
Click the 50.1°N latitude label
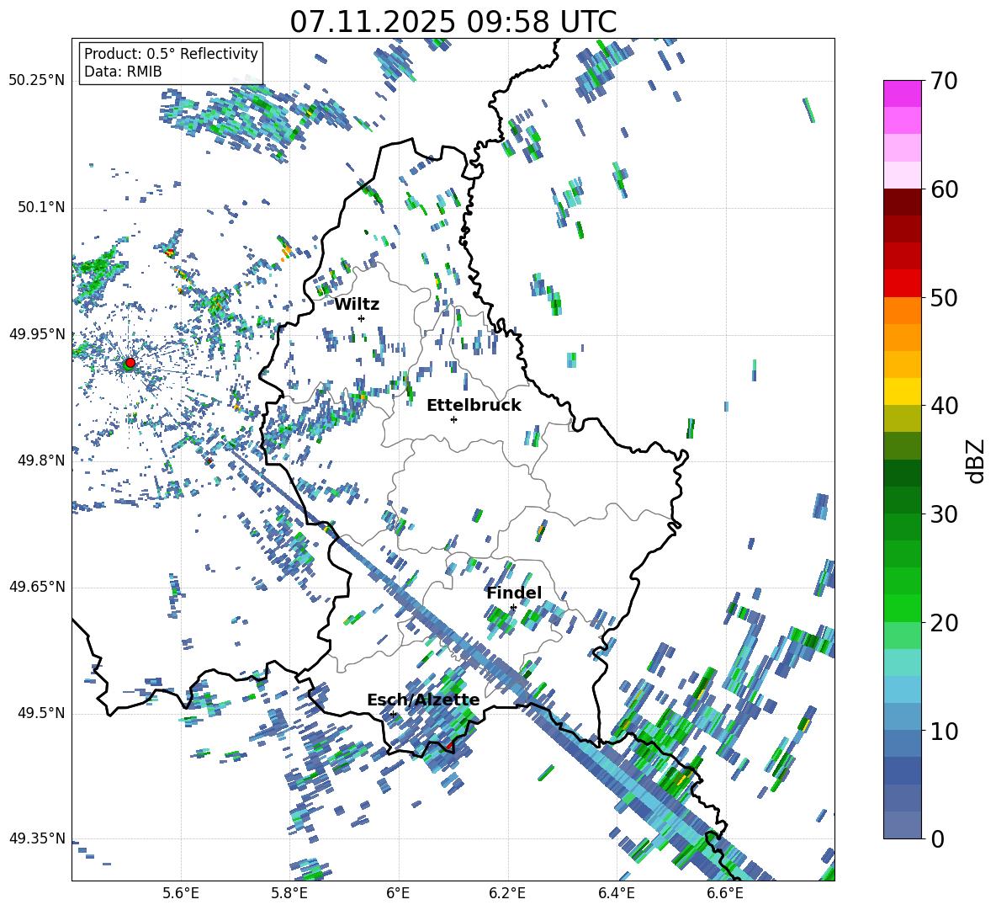40,207
